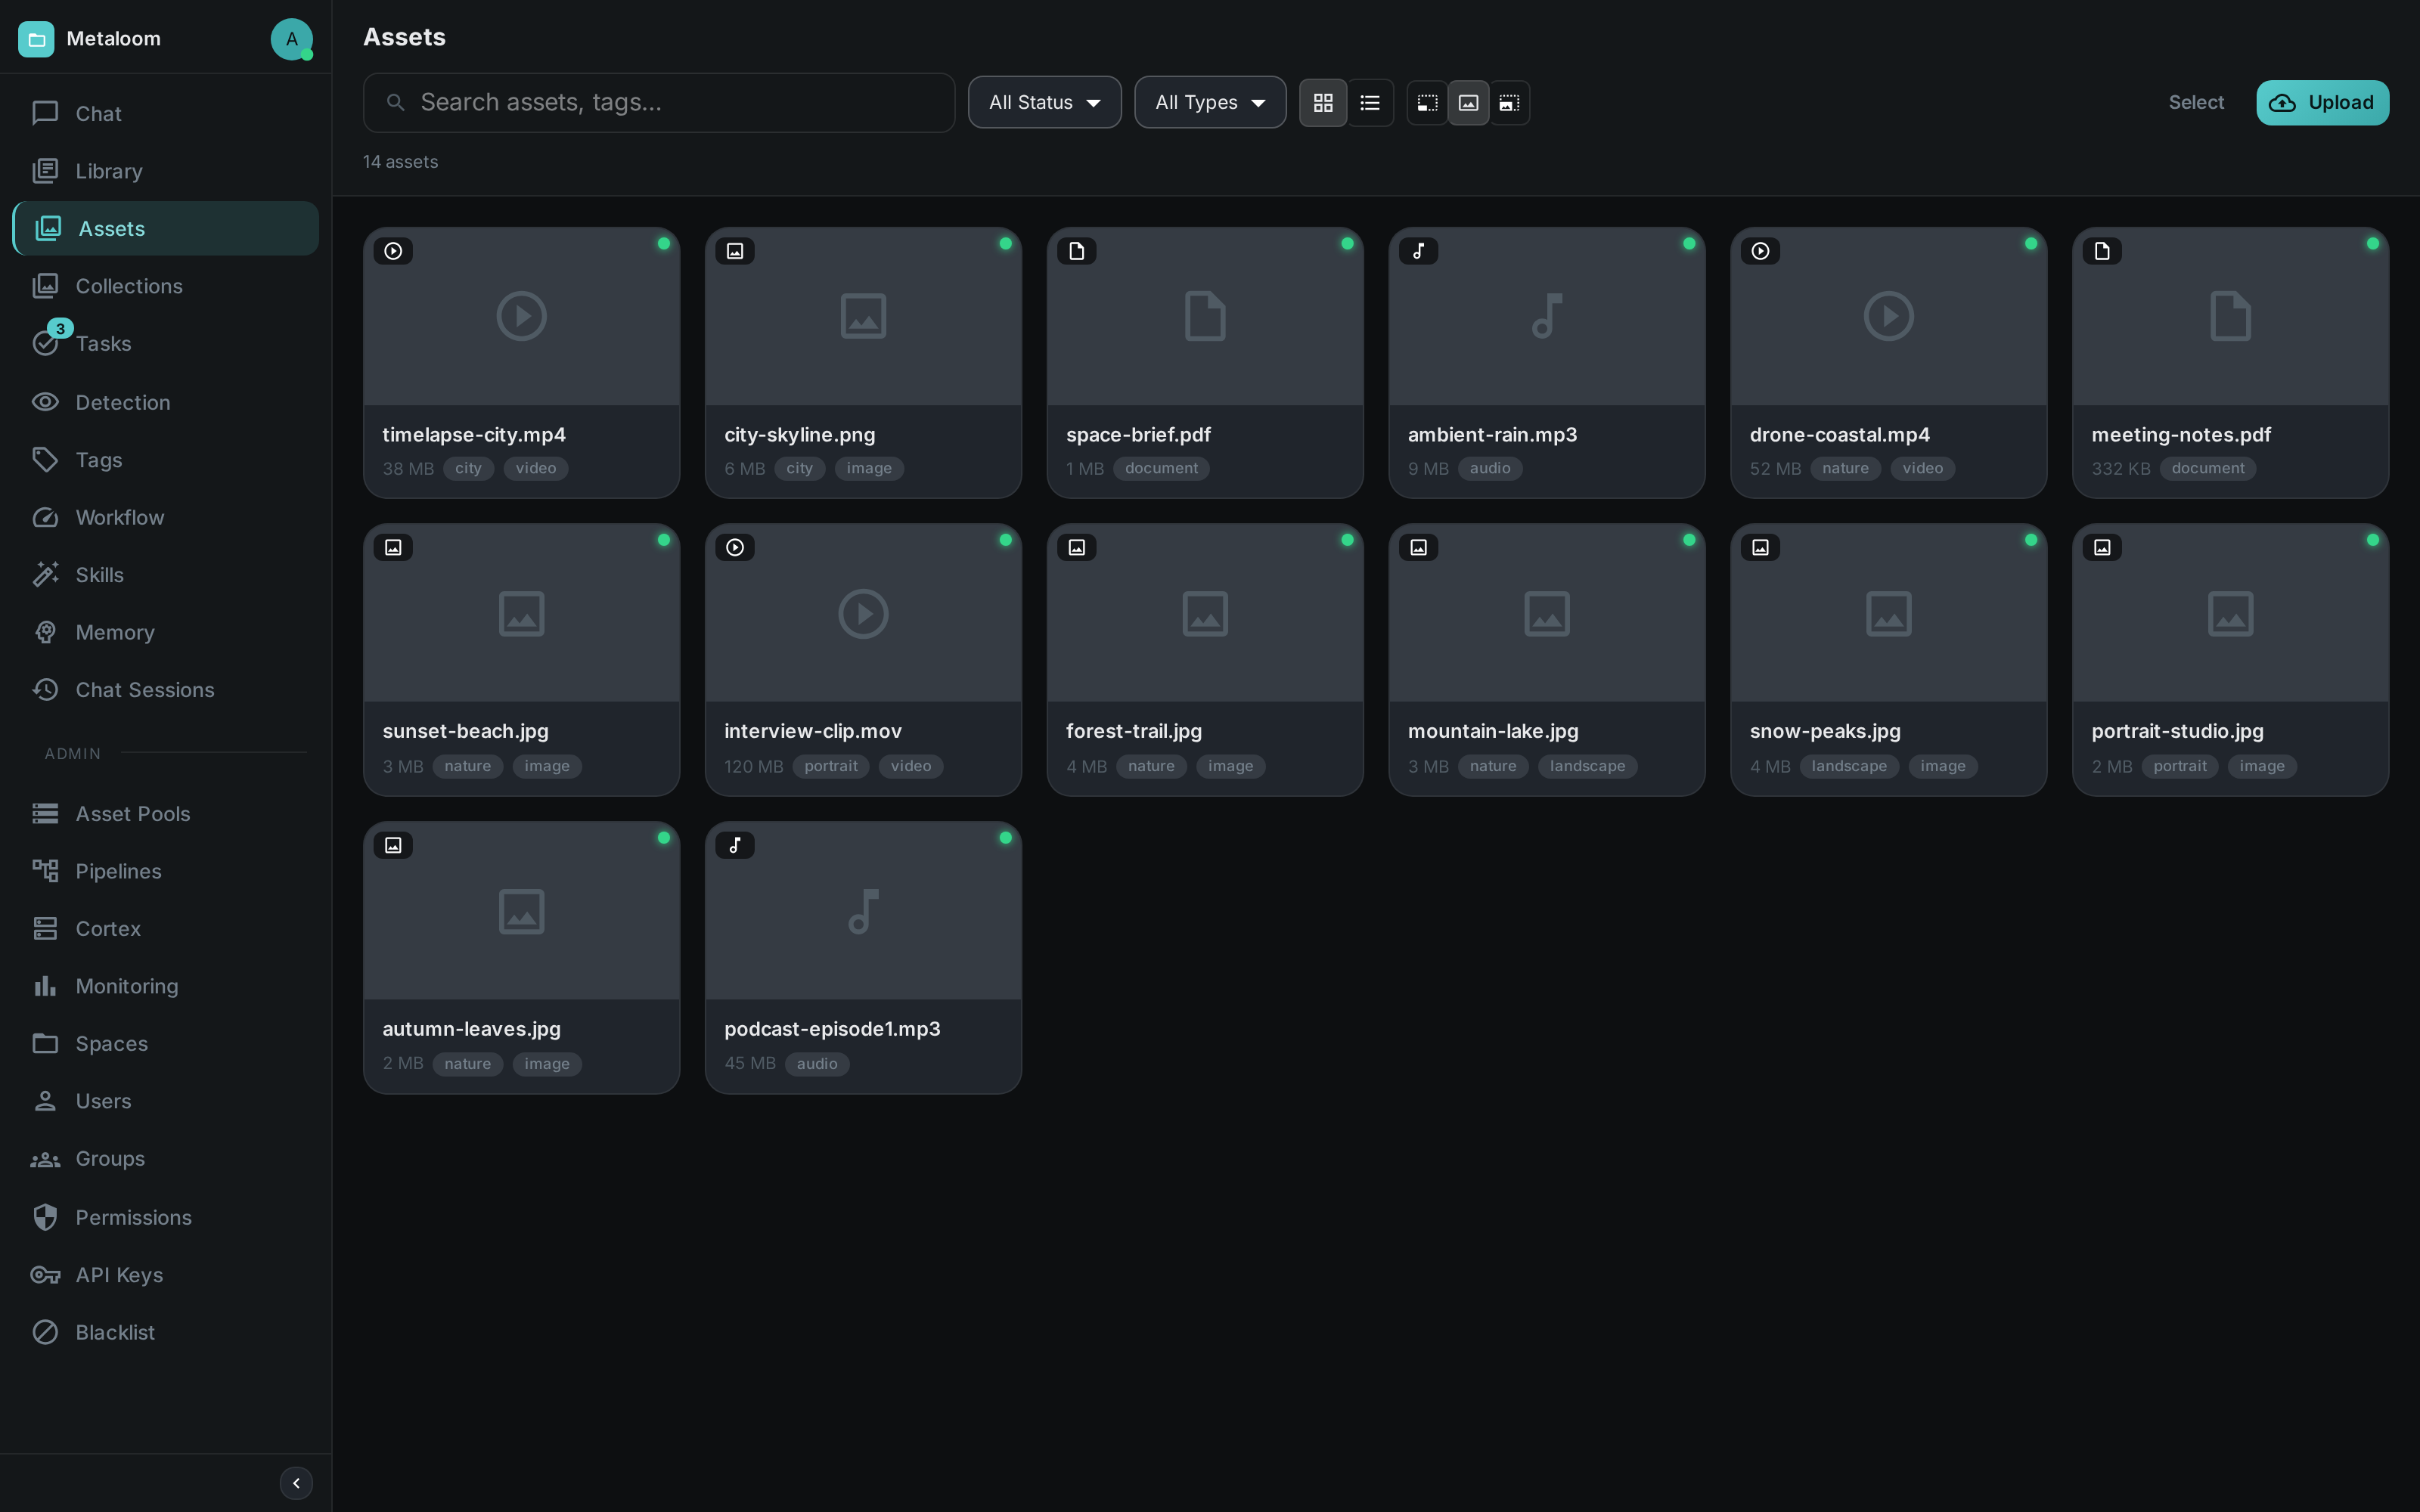The image size is (2420, 1512).
Task: Click the 14 assets count text
Action: coord(400,162)
